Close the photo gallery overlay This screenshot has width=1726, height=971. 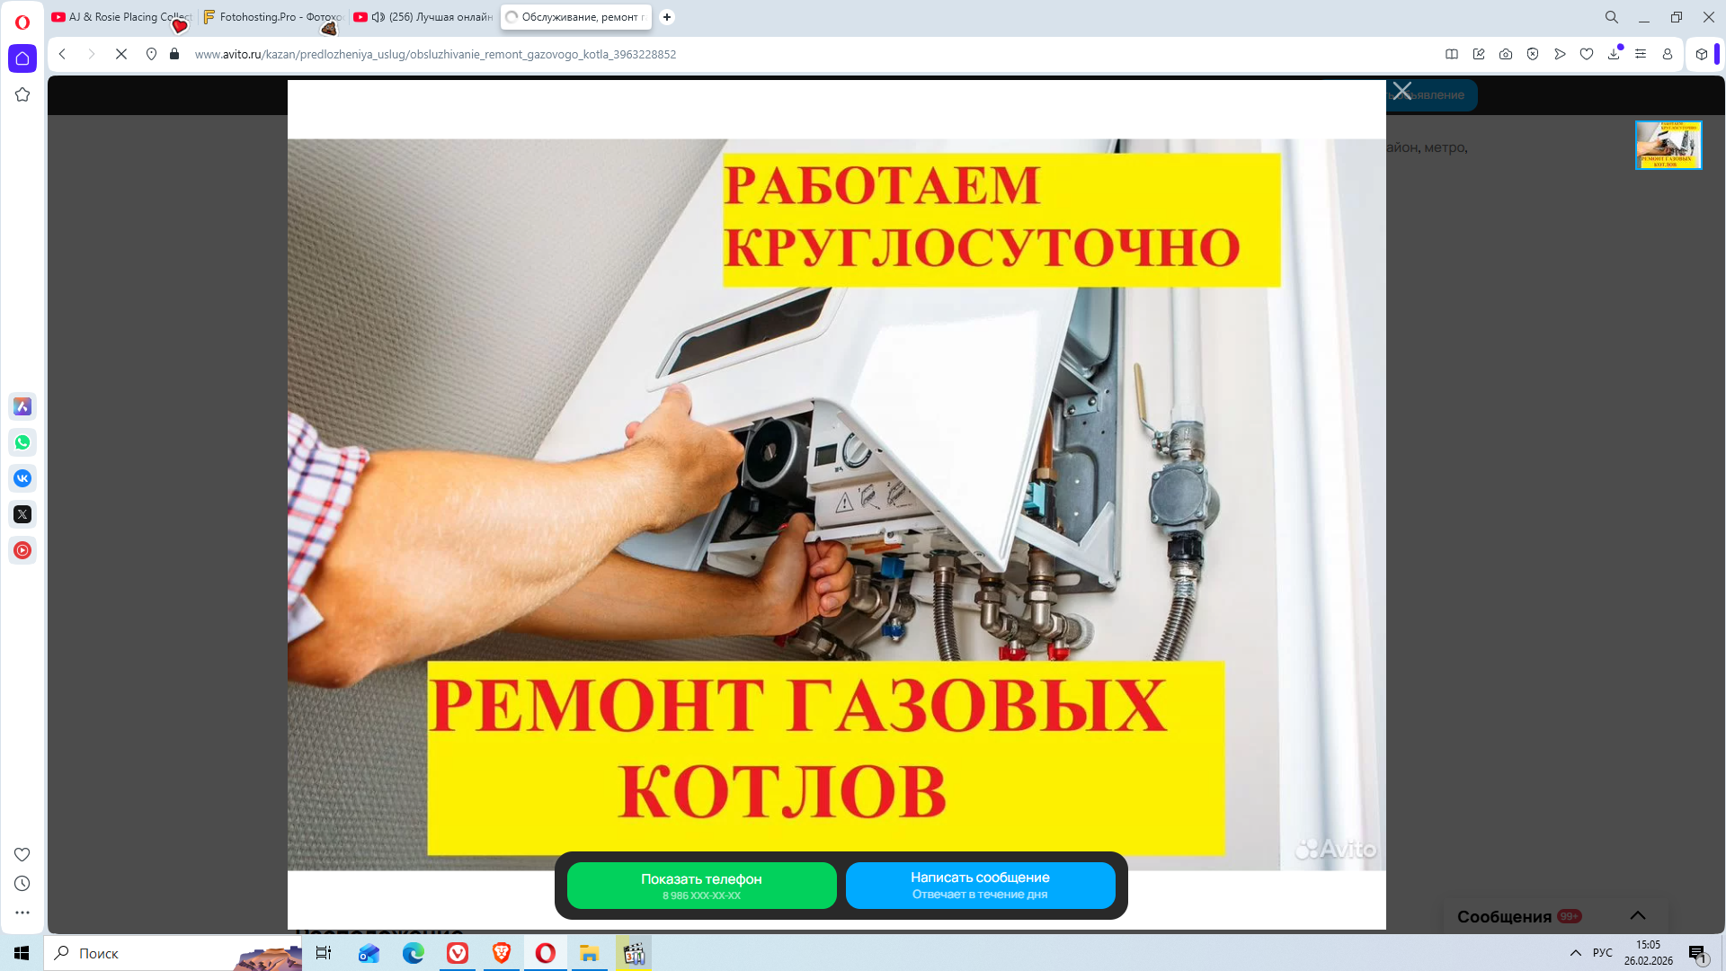(1402, 91)
